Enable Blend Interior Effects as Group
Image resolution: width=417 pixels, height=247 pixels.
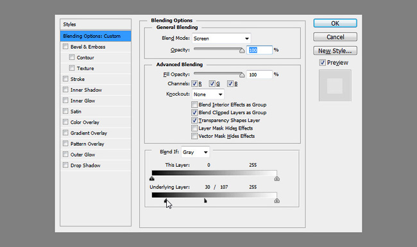[194, 105]
